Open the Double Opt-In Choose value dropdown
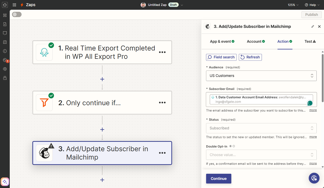This screenshot has height=188, width=324. click(x=261, y=155)
